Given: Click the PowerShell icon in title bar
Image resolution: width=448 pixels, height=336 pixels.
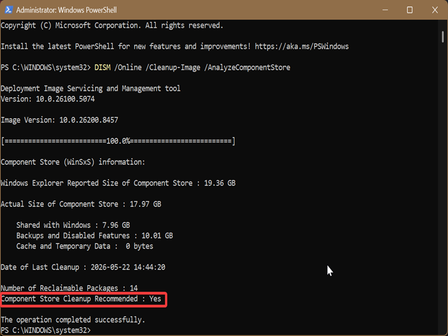Looking at the screenshot, I should pyautogui.click(x=8, y=10).
